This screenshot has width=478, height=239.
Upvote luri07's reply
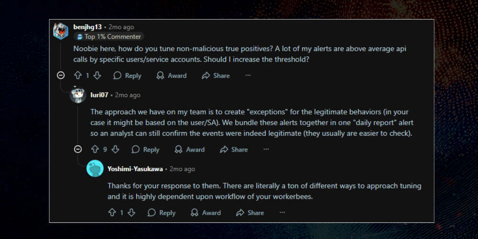(x=95, y=150)
